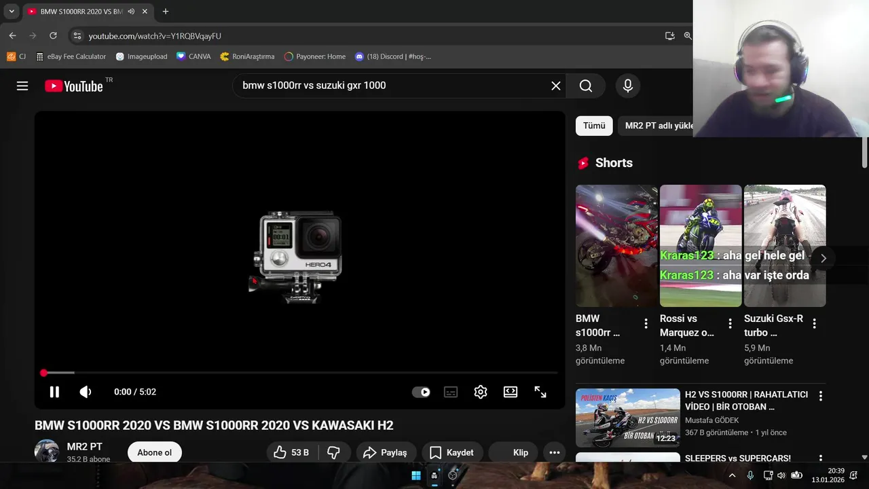Open the CJ bookmark
869x489 pixels.
click(16, 56)
